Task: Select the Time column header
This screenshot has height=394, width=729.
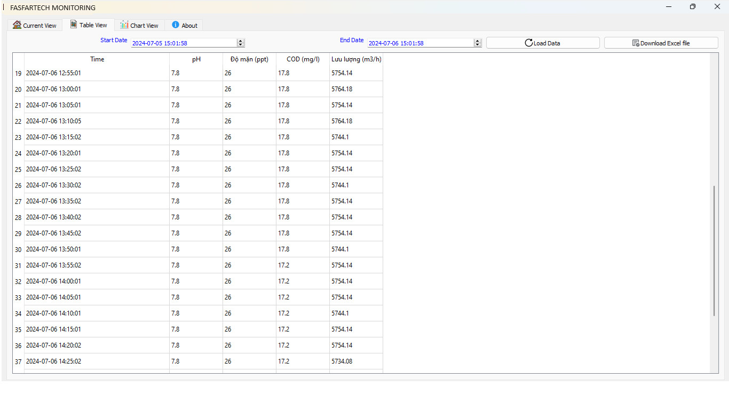Action: coord(97,59)
